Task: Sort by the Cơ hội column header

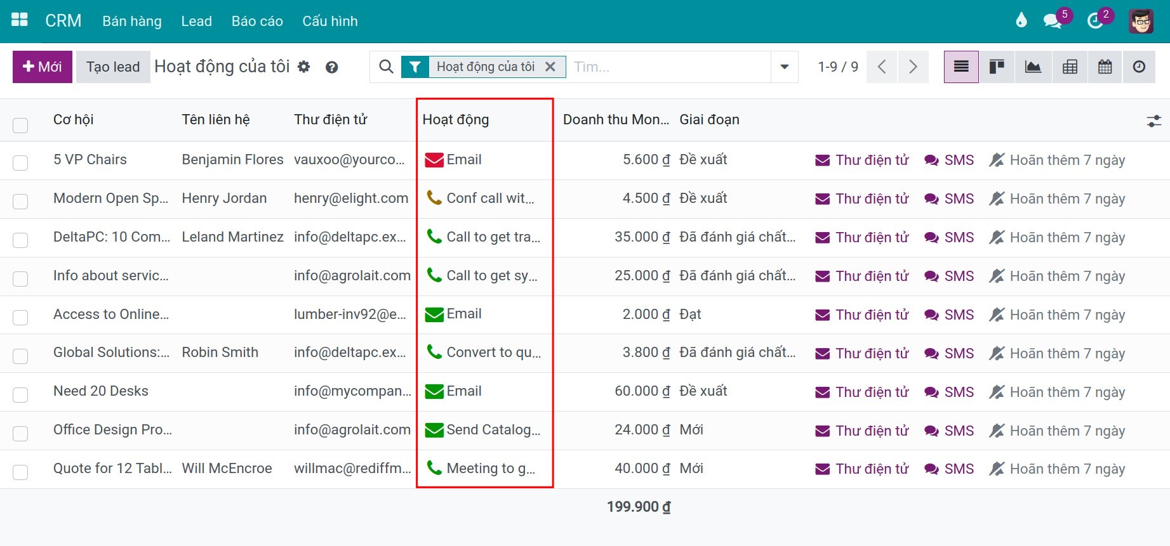Action: [x=74, y=119]
